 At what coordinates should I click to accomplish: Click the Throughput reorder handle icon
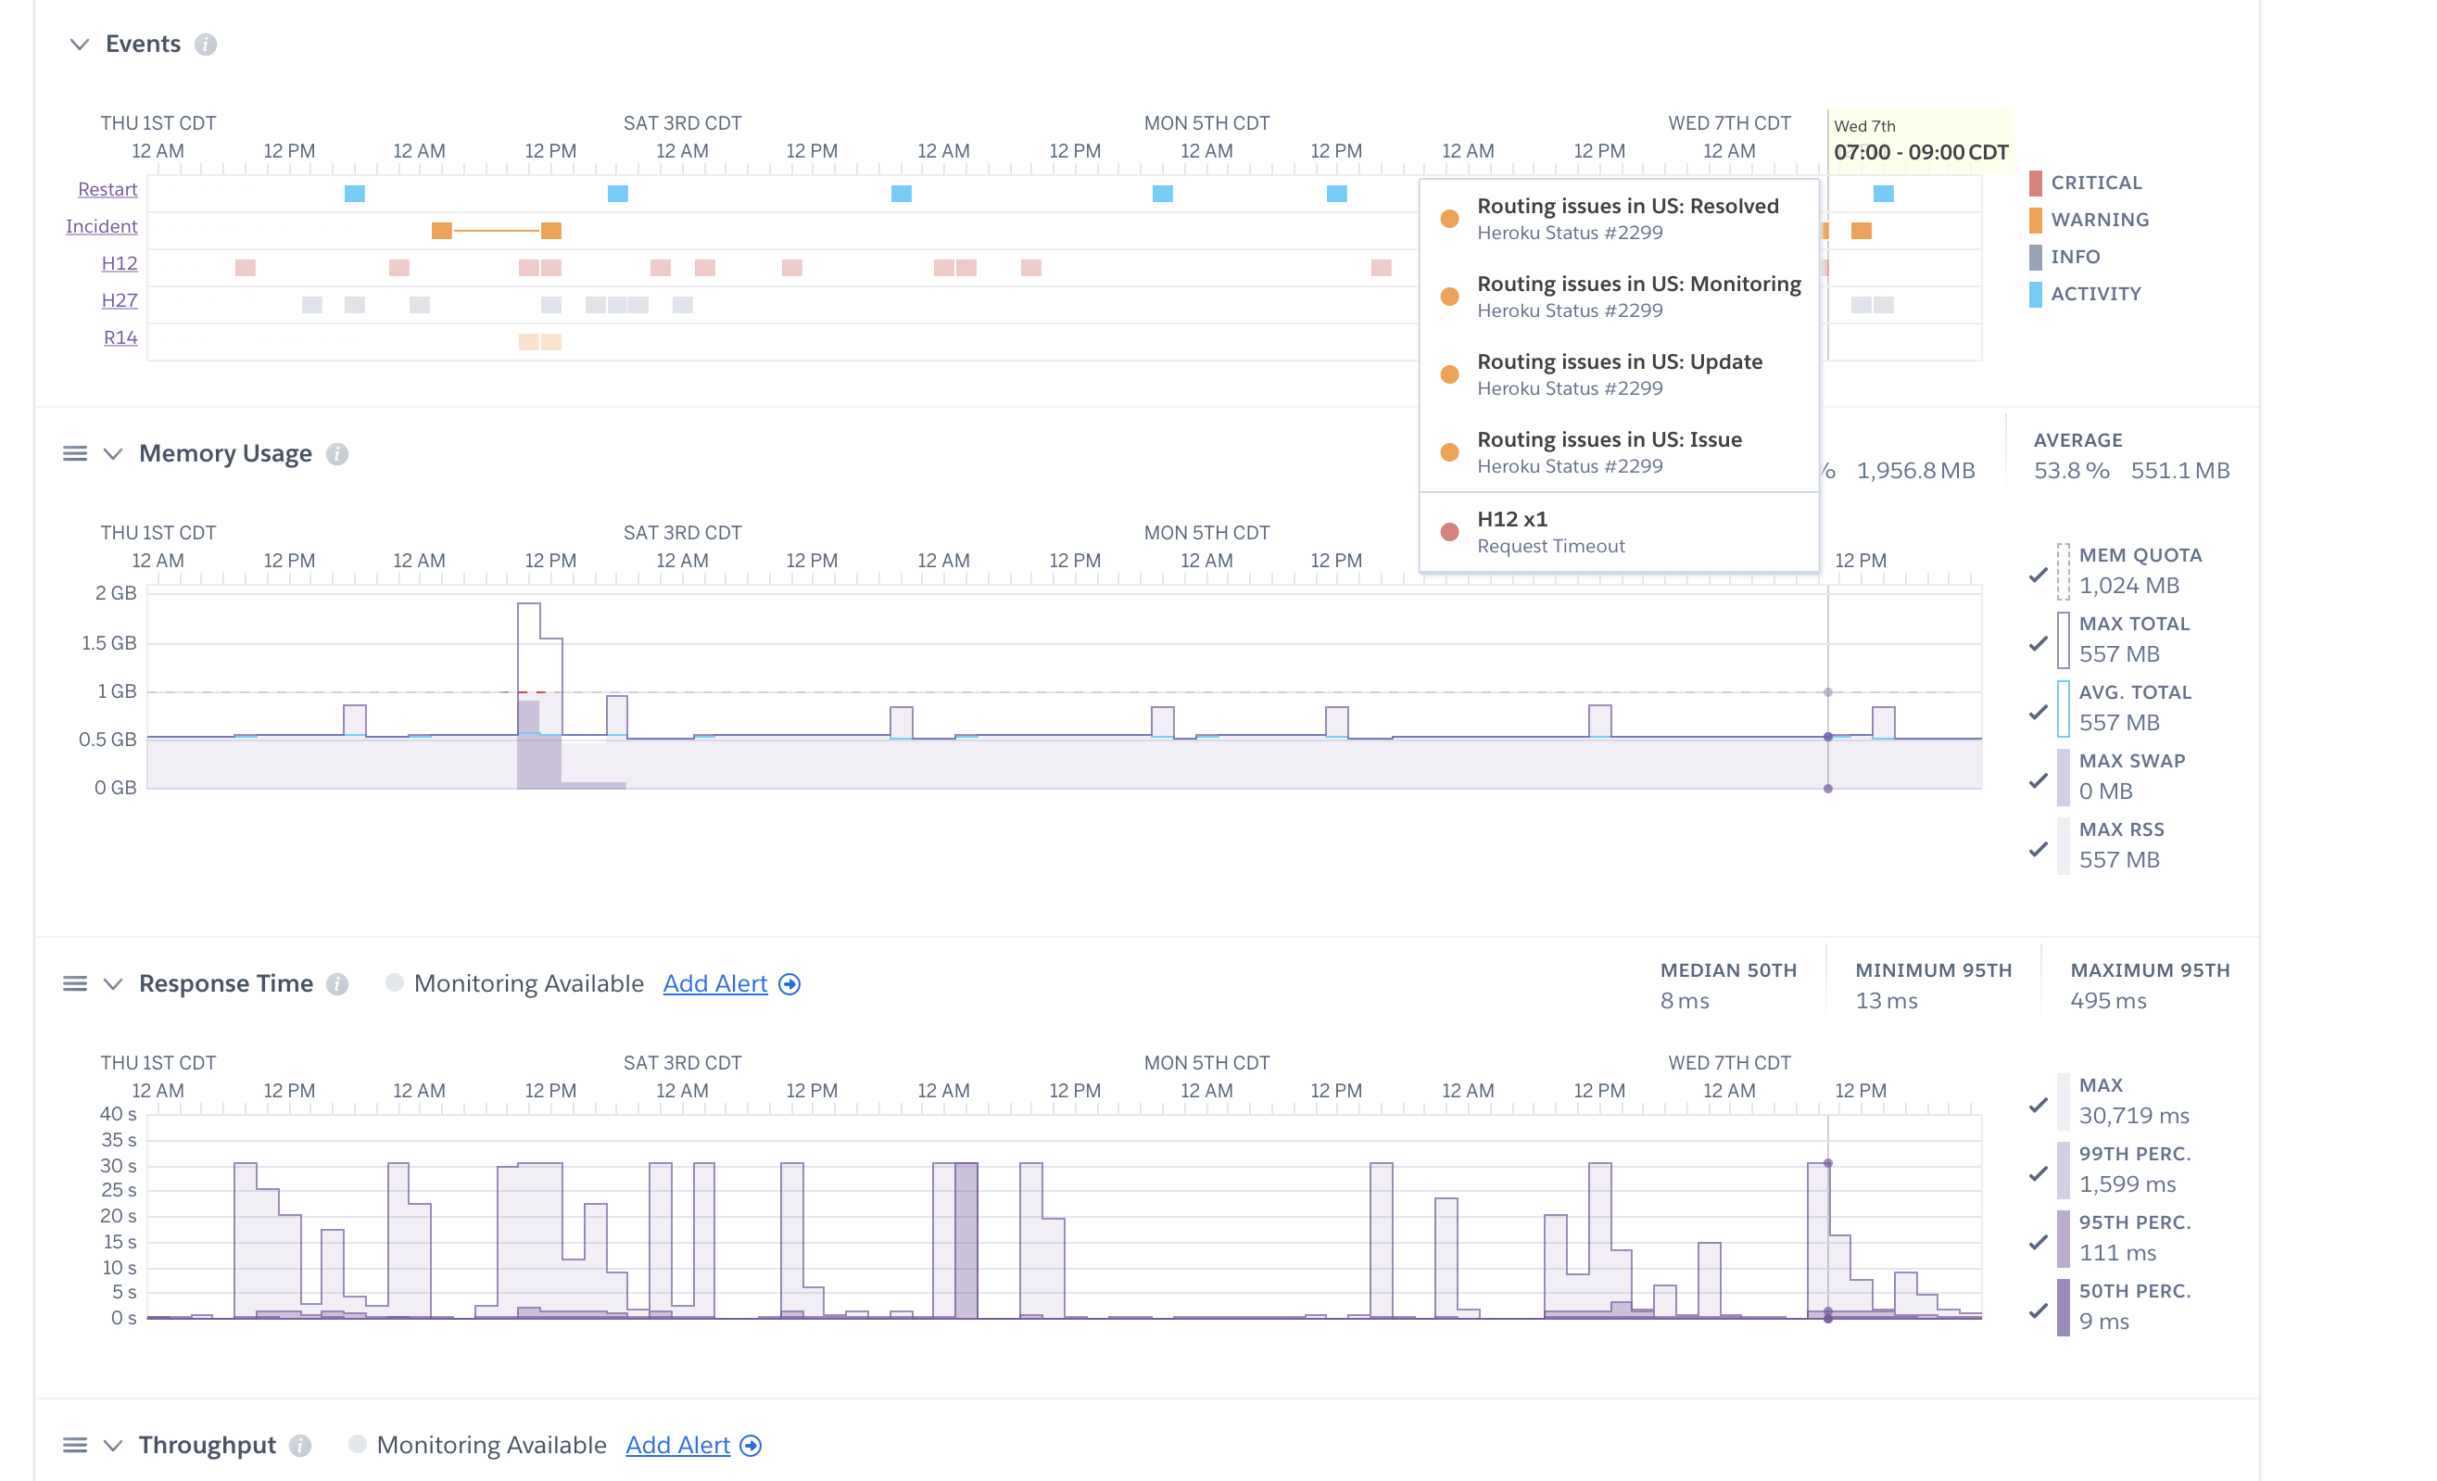pos(75,1446)
